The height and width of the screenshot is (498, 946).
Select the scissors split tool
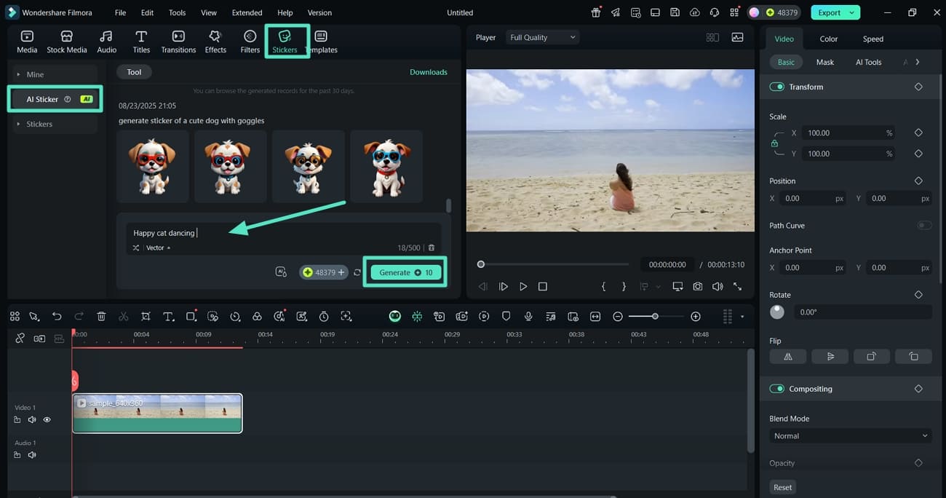click(x=123, y=316)
